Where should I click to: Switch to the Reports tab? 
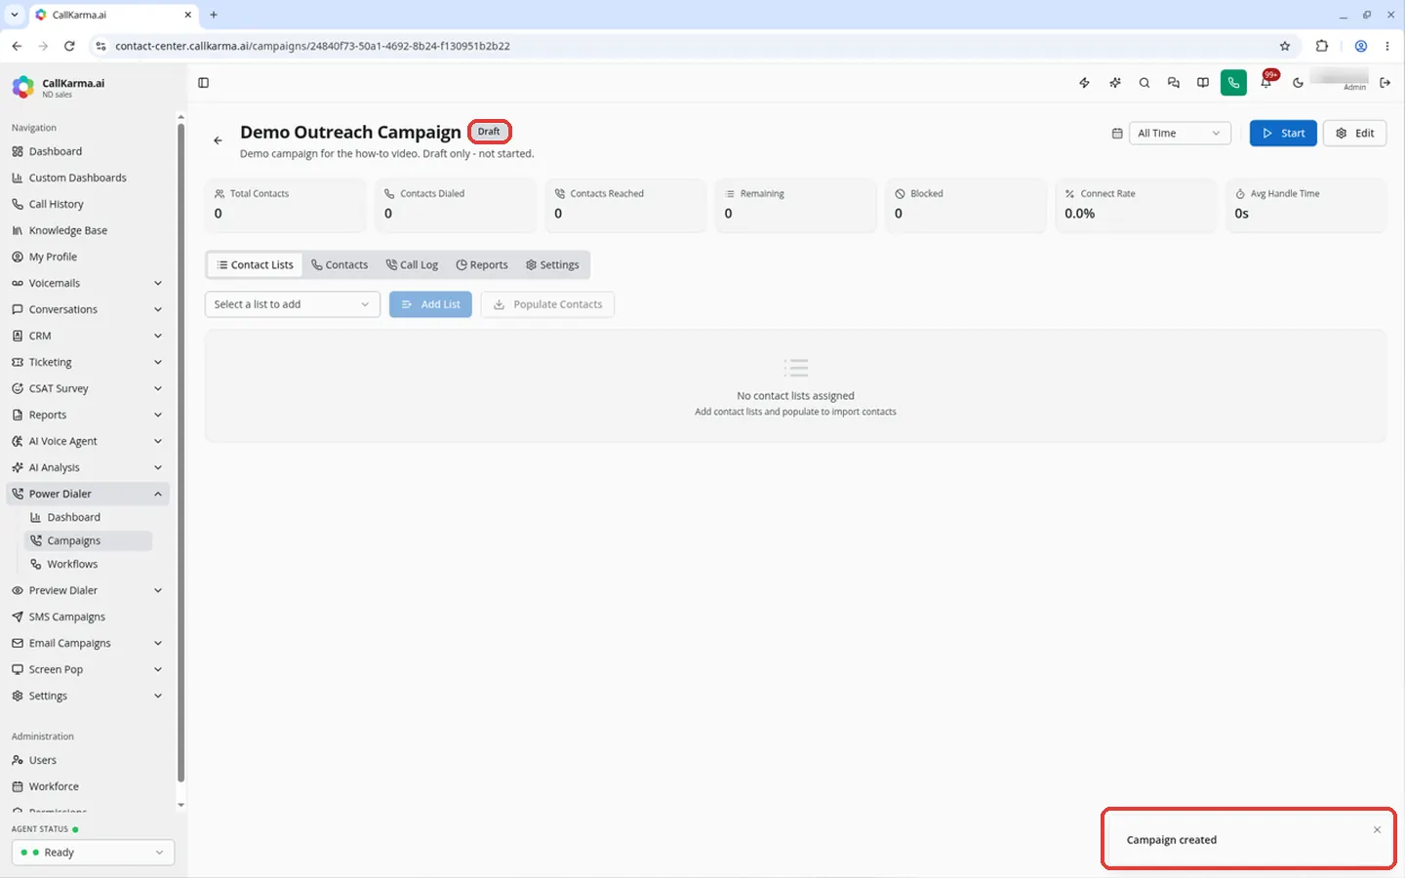pyautogui.click(x=482, y=265)
